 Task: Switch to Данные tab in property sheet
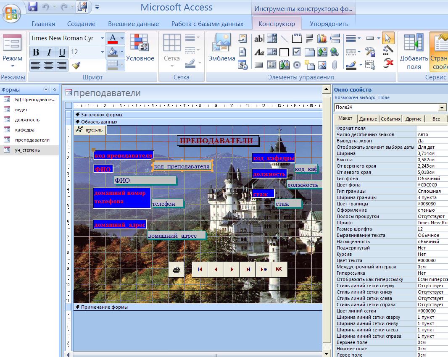[x=368, y=119]
